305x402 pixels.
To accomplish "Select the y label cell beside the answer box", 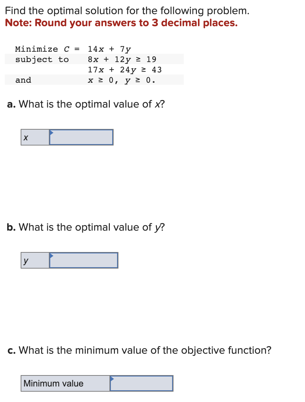I will coord(34,260).
